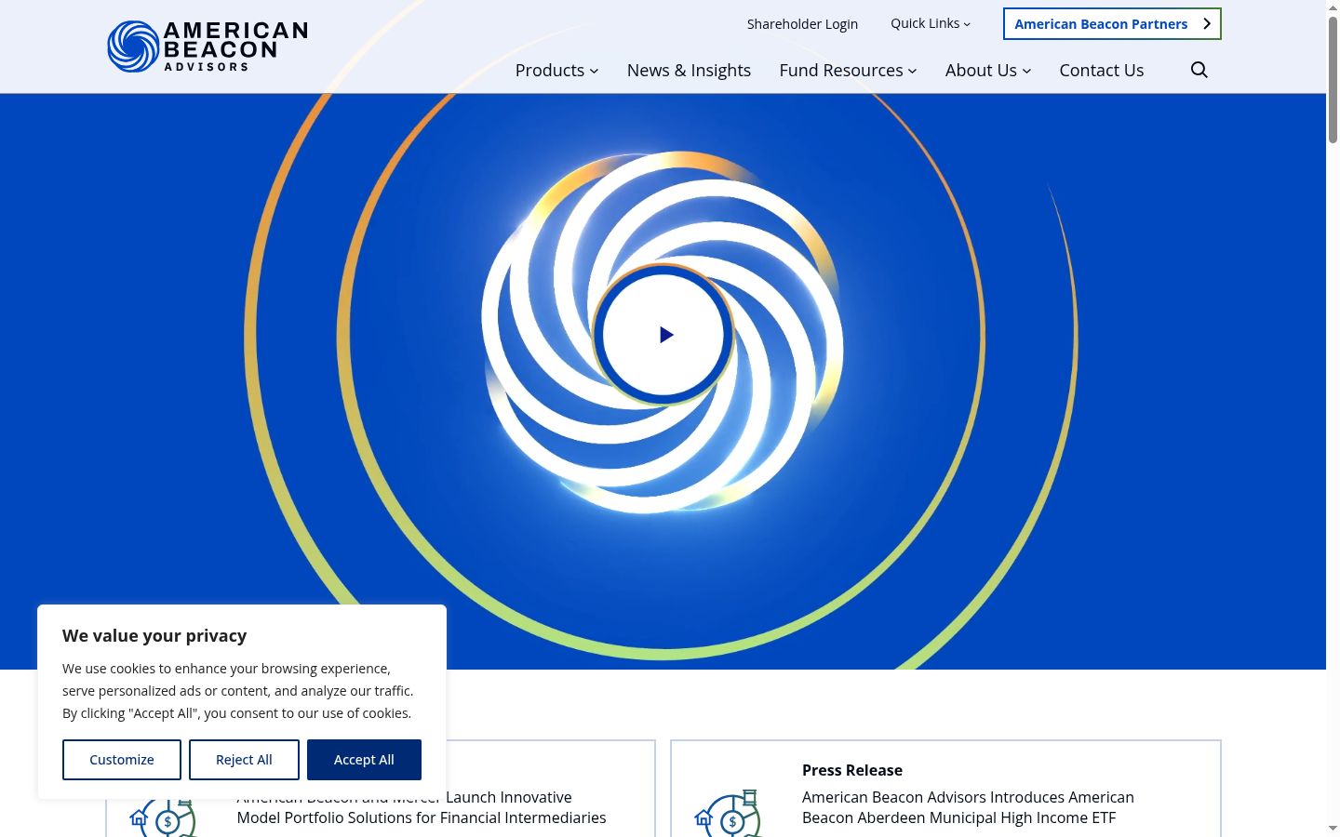1340x837 pixels.
Task: Read the Aberdeen Municipal High Income ETF press release
Action: click(968, 807)
